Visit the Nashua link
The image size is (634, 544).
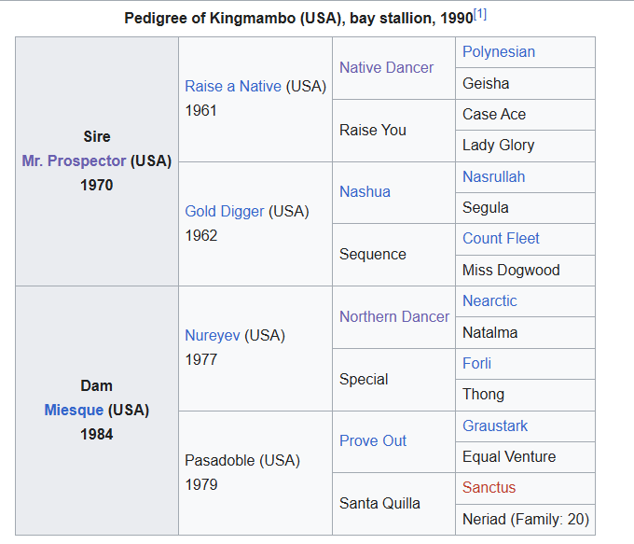(365, 192)
